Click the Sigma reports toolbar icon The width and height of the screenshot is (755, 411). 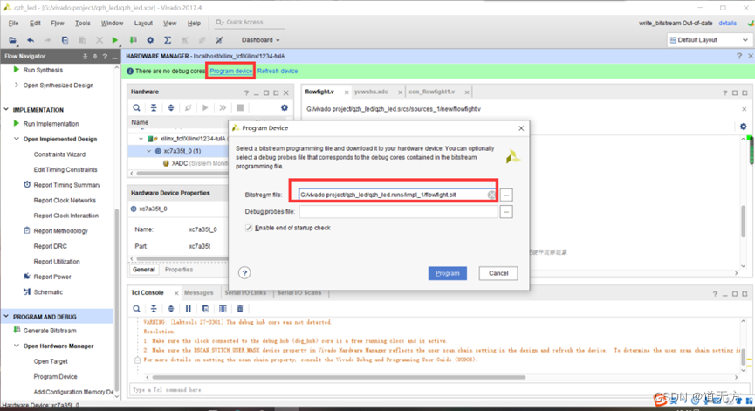(x=168, y=40)
